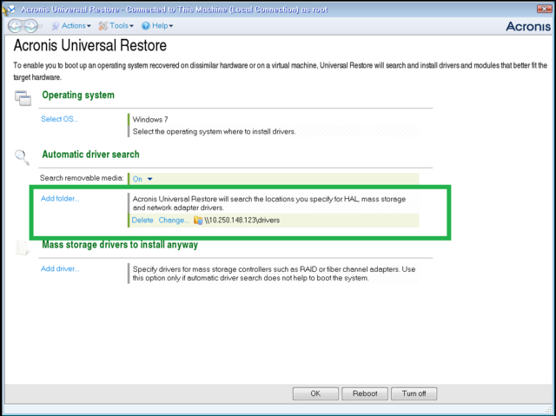Click the Tools menu wrench icon
This screenshot has width=556, height=416.
tap(103, 26)
